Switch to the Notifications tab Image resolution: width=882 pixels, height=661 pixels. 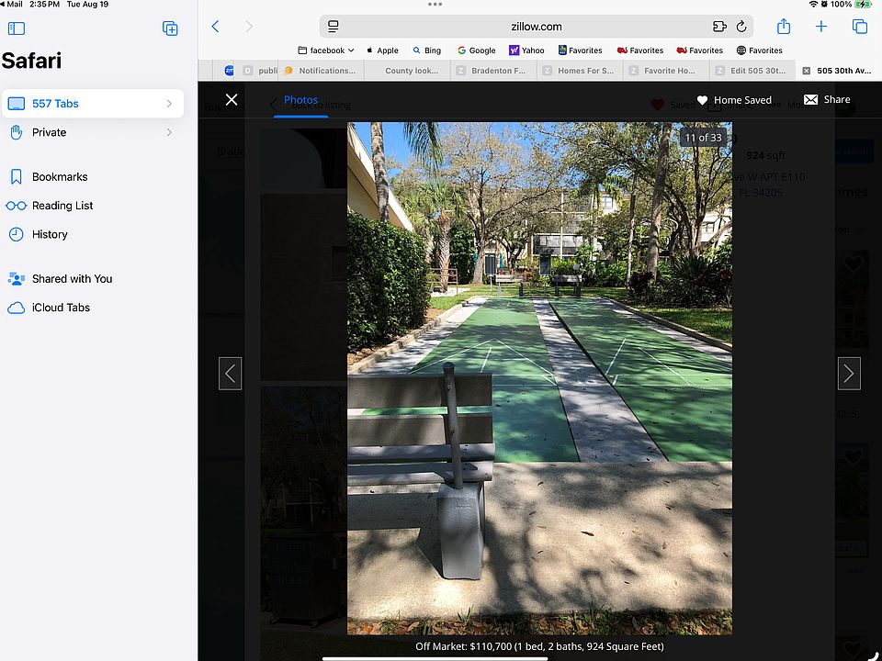(x=322, y=71)
